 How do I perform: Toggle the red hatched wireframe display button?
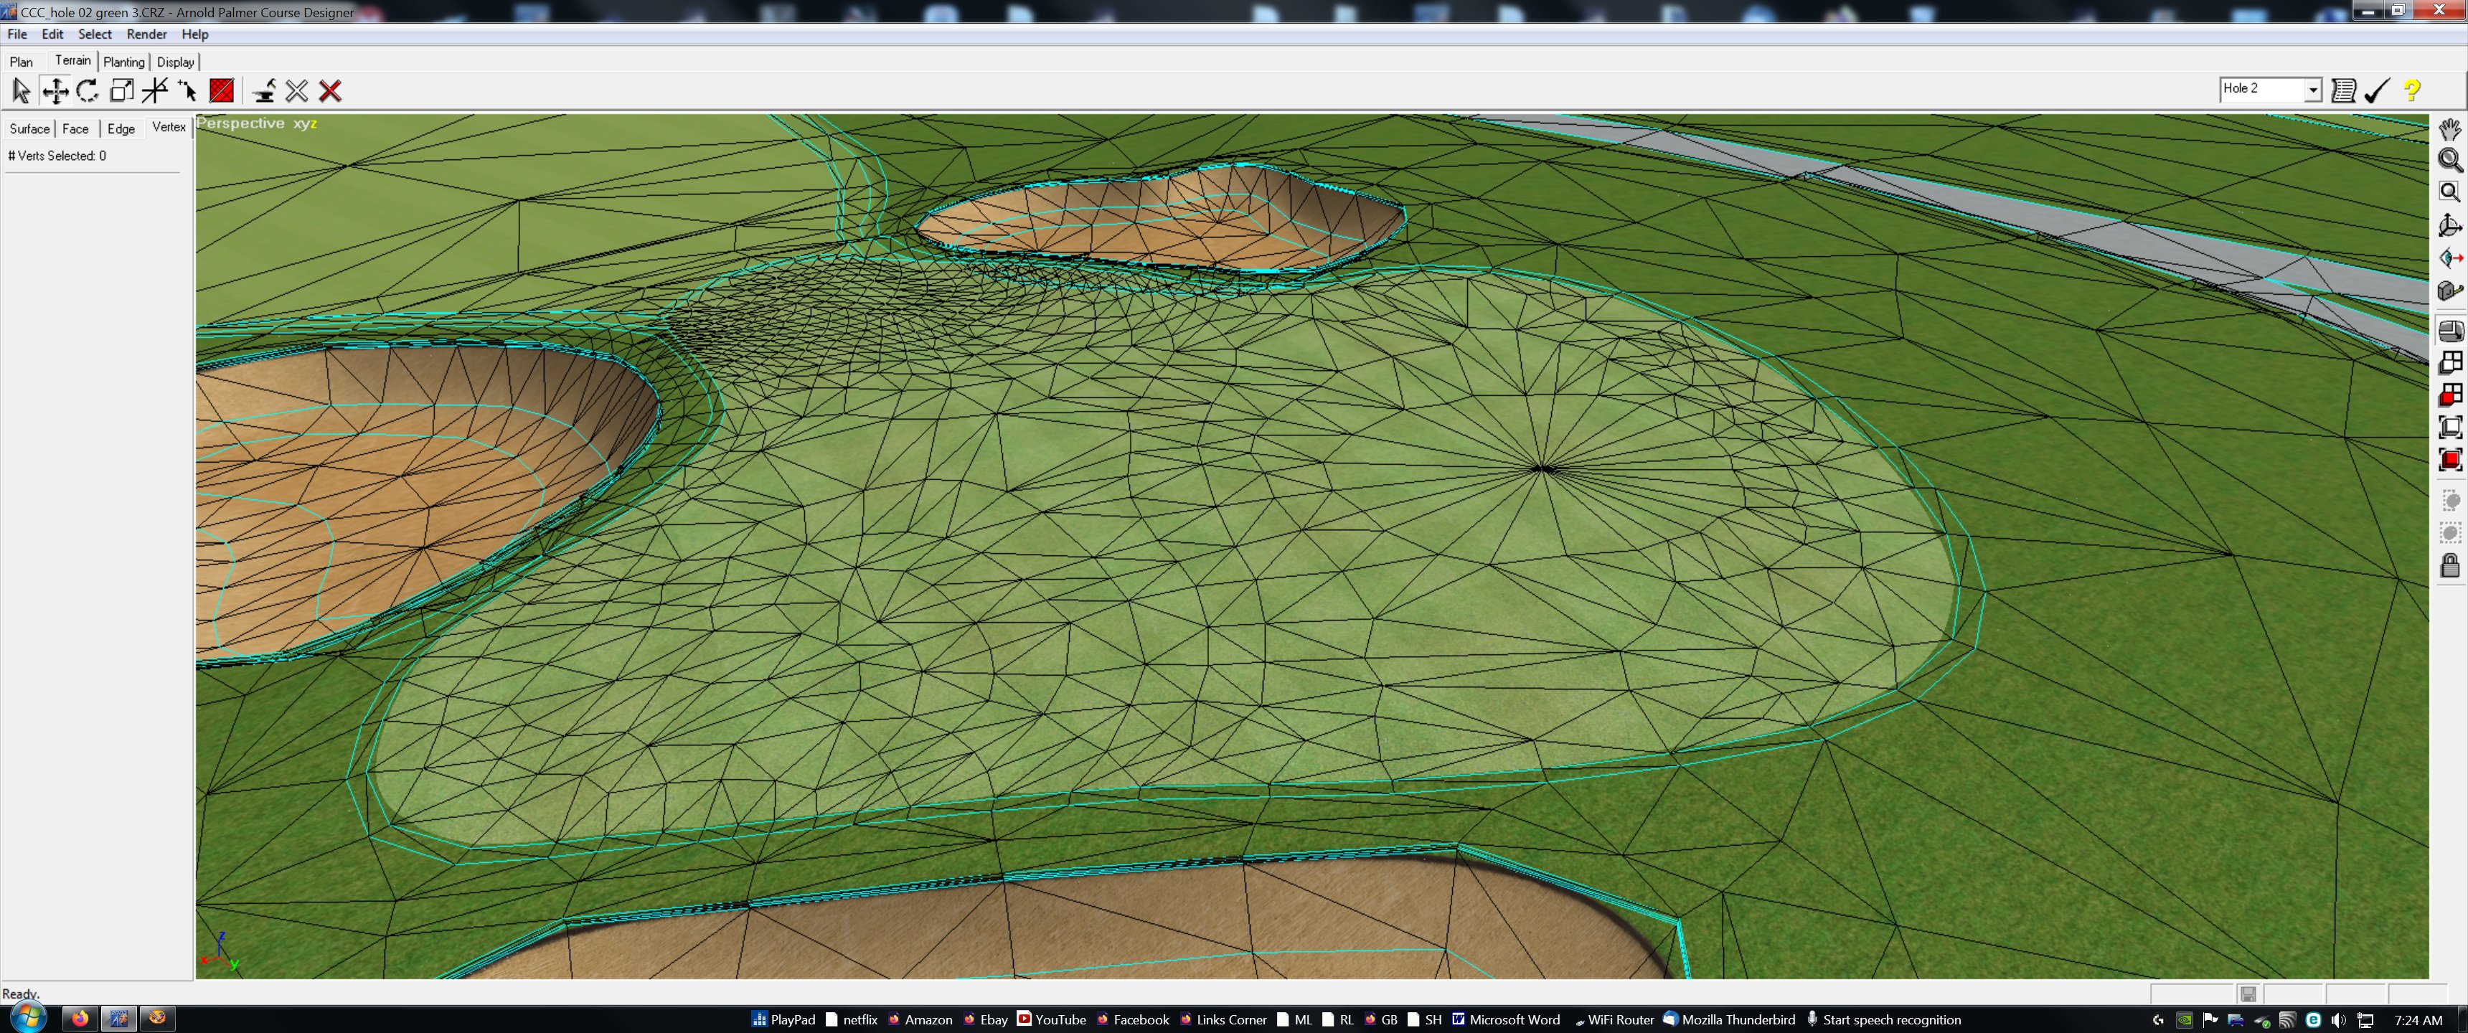click(x=221, y=91)
